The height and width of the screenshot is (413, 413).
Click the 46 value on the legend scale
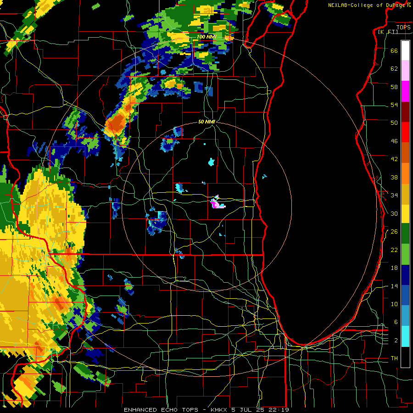pos(394,141)
